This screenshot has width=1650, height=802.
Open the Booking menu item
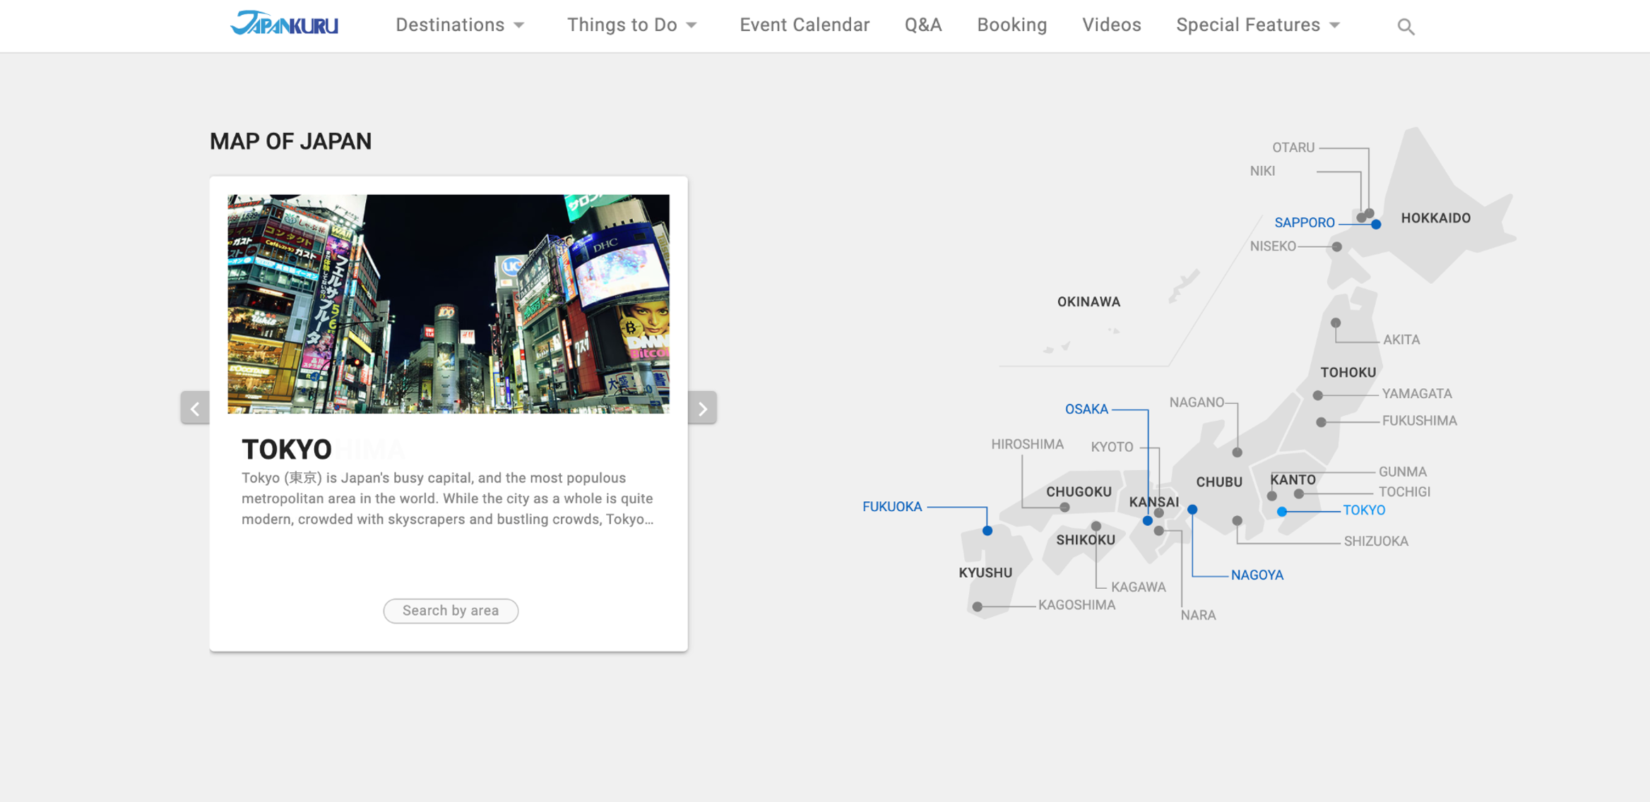(x=1011, y=25)
